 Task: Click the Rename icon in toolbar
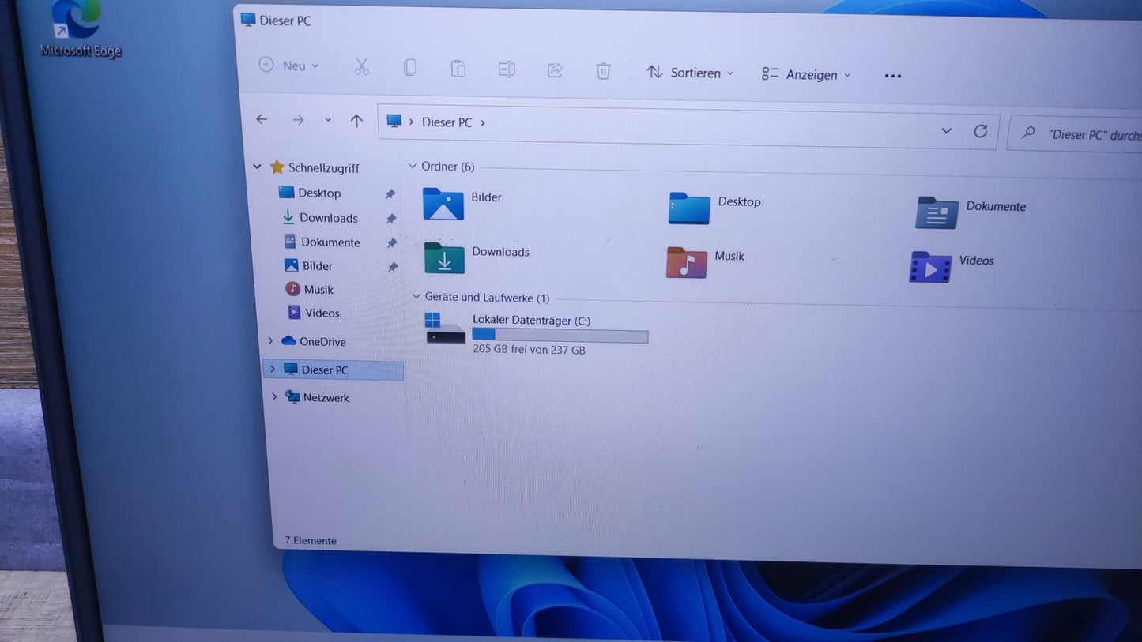pos(507,69)
